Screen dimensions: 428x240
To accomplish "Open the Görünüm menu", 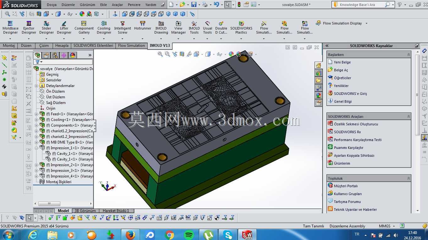I will pyautogui.click(x=87, y=5).
